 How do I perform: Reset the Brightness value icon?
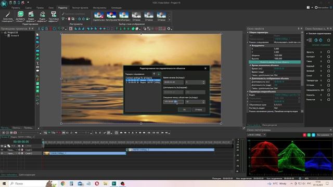pyautogui.click(x=328, y=52)
